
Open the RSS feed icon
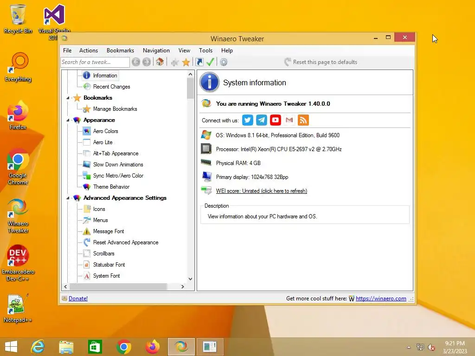click(x=303, y=120)
